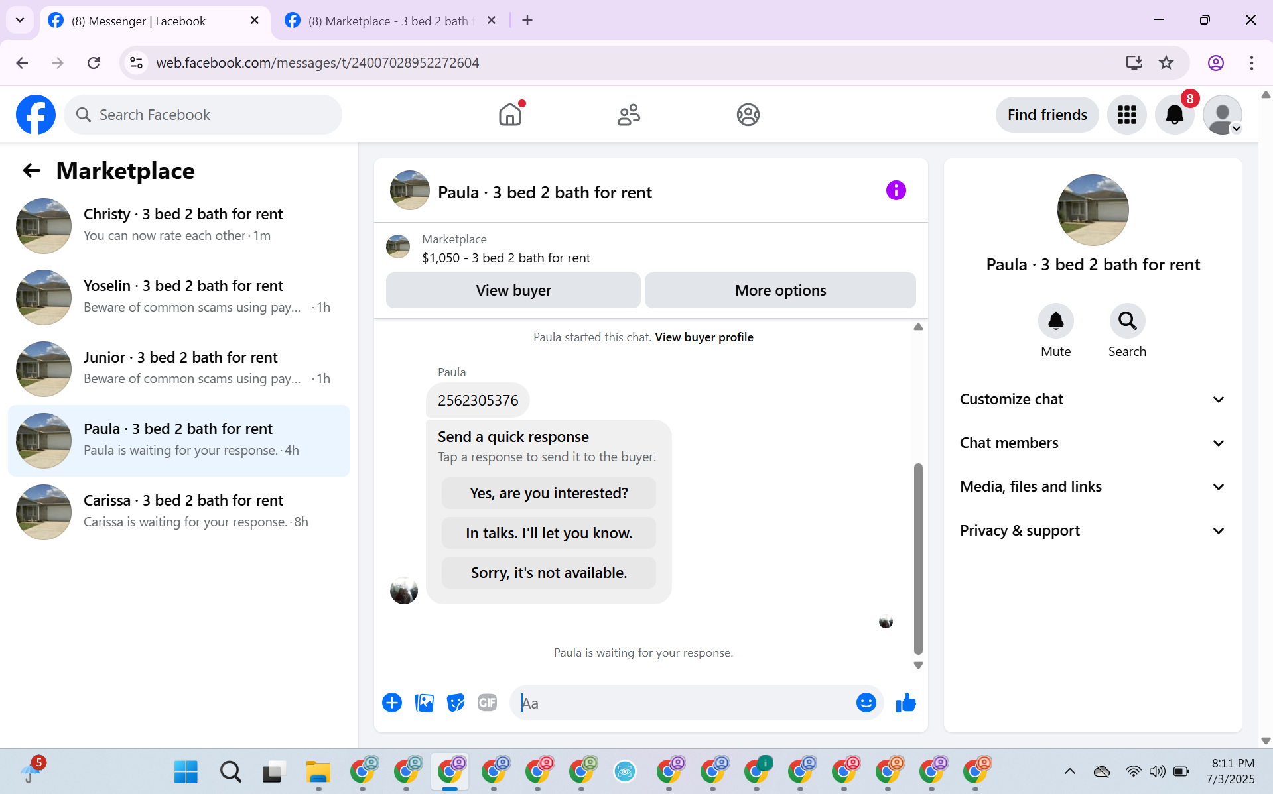Screen dimensions: 1273x794
Task: Click the chat scrollbar thumb
Action: point(918,558)
